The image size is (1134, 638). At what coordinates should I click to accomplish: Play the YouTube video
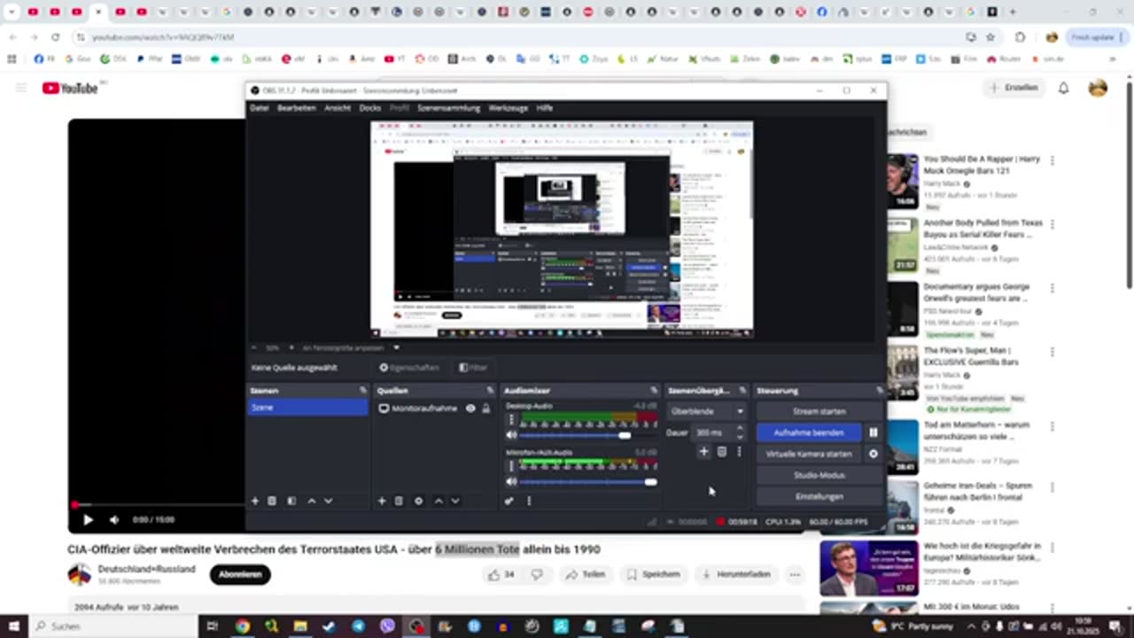[x=88, y=520]
